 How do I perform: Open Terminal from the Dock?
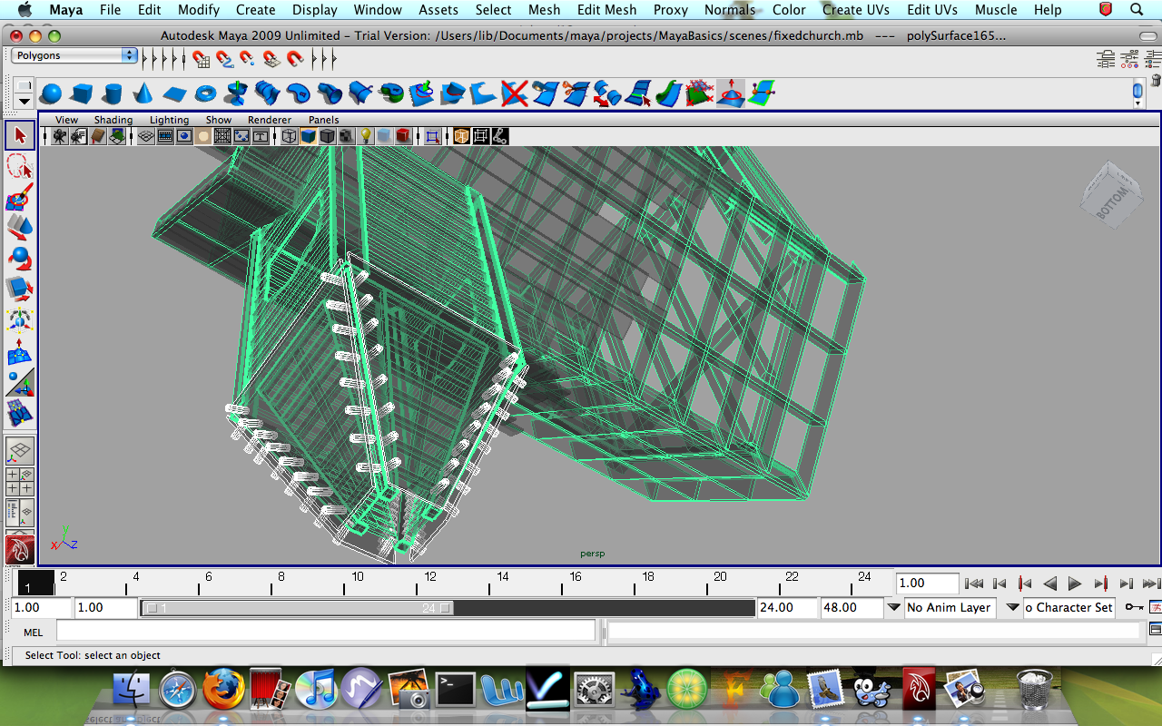(456, 690)
